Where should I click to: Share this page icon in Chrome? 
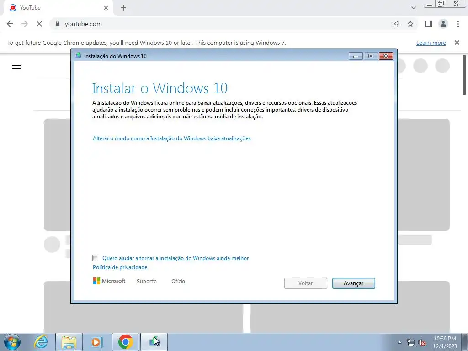click(x=396, y=24)
